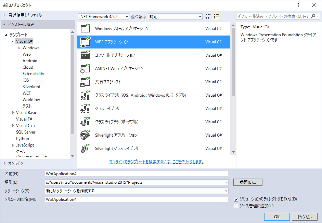The image size is (322, 223).
Task: Select Workflow template category
Action: click(31, 100)
